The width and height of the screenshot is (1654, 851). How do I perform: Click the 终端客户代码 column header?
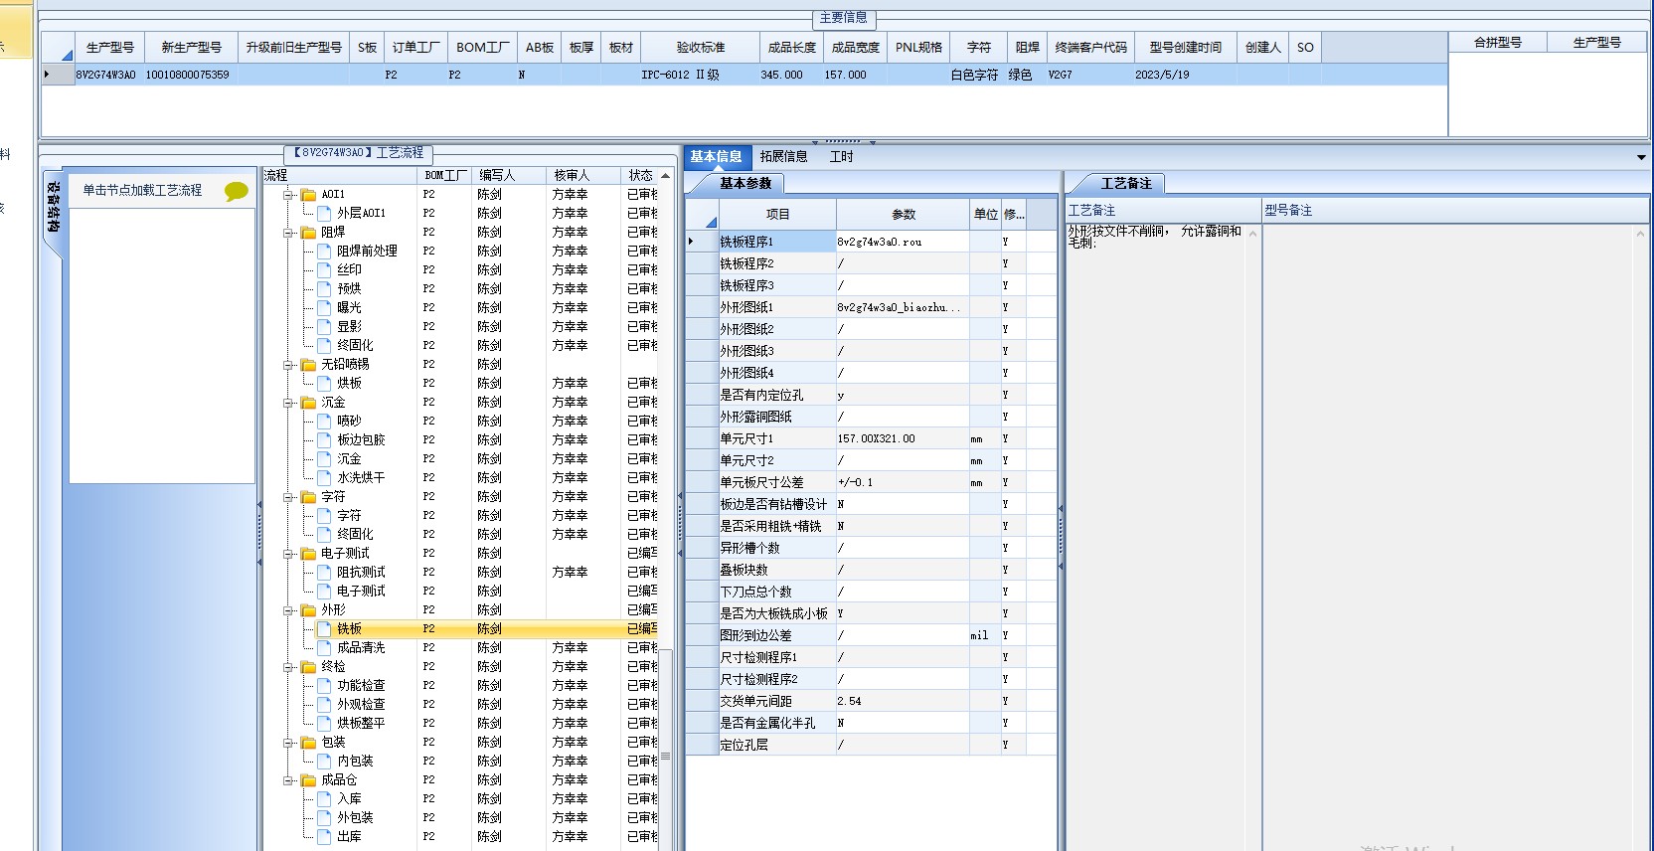pyautogui.click(x=1090, y=47)
